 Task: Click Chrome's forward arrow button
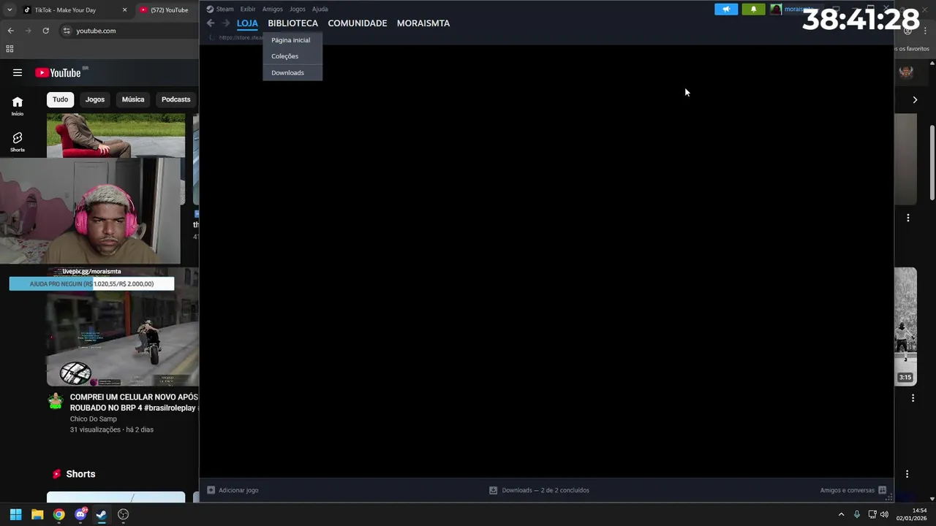coord(28,31)
